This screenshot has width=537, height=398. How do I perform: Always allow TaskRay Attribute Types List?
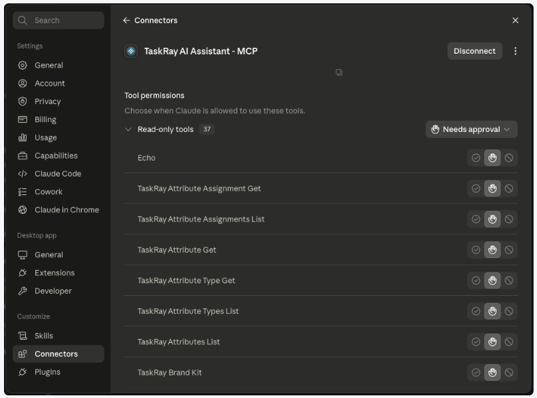[476, 311]
